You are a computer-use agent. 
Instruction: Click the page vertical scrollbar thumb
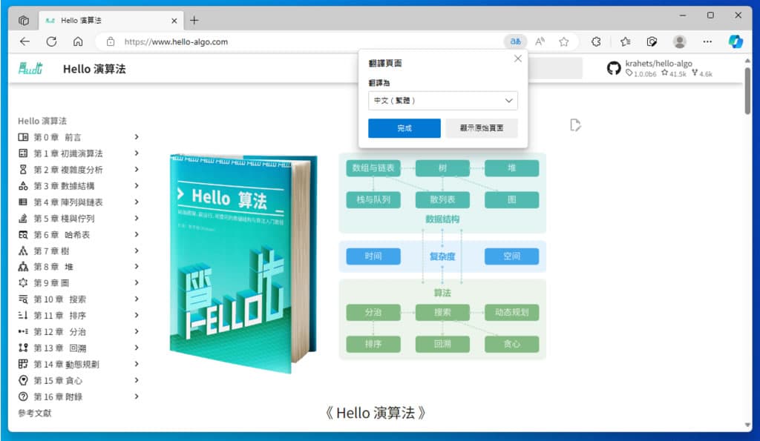747,90
